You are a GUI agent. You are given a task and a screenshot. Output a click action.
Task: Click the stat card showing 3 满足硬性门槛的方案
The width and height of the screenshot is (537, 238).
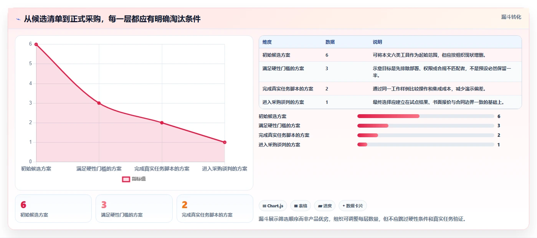(x=134, y=208)
